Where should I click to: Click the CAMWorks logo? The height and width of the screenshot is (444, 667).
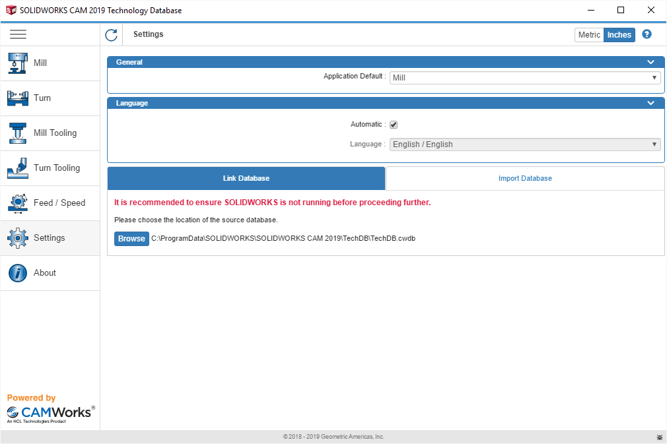click(51, 414)
